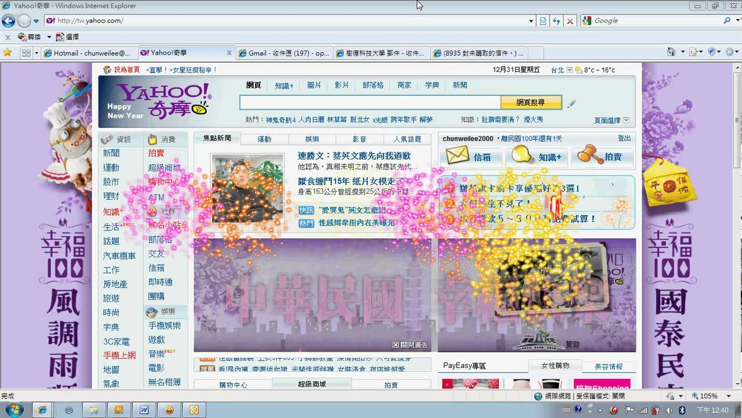Open the Safety shield menu icon
Screen dimensions: 742x418
pyautogui.click(x=712, y=53)
